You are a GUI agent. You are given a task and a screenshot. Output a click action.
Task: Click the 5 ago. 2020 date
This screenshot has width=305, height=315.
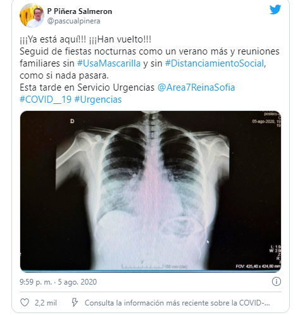tap(77, 282)
